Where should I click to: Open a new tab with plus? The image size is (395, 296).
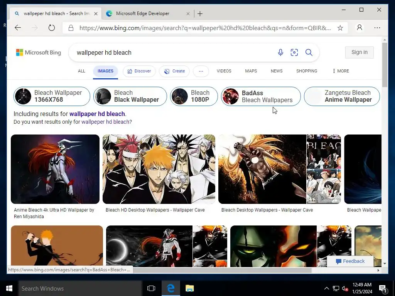(200, 13)
